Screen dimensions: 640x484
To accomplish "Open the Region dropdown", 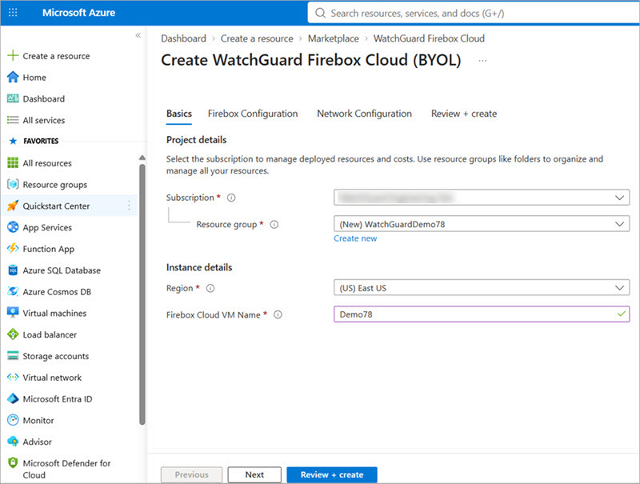I will point(482,288).
